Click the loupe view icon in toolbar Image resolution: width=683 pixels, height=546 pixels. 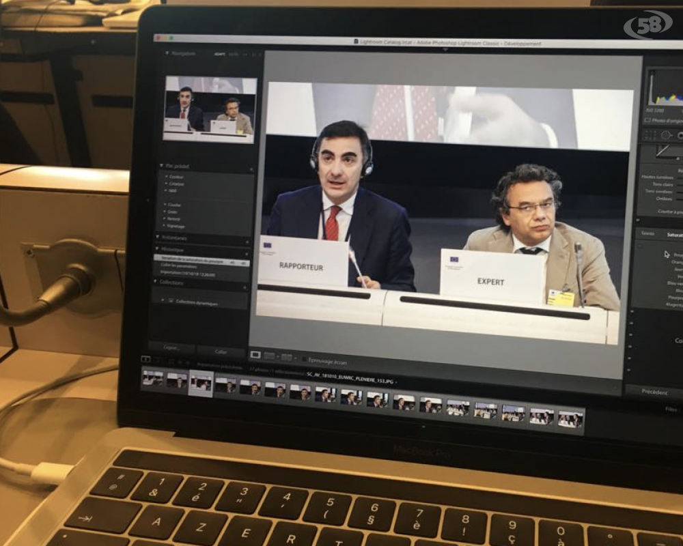pyautogui.click(x=255, y=356)
